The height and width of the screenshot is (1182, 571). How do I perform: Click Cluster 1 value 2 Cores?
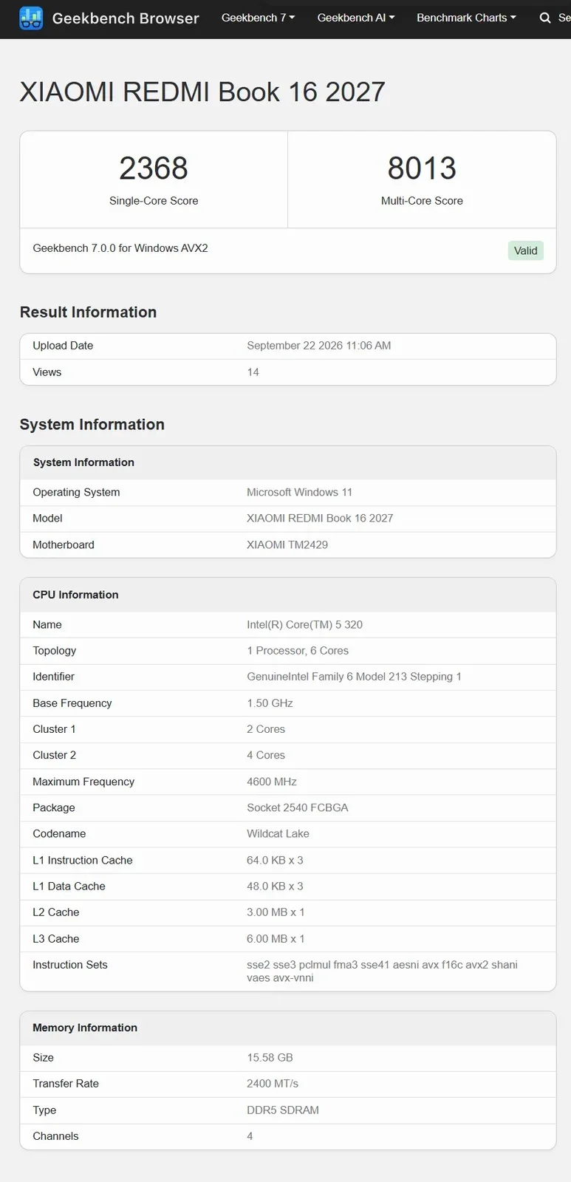266,729
